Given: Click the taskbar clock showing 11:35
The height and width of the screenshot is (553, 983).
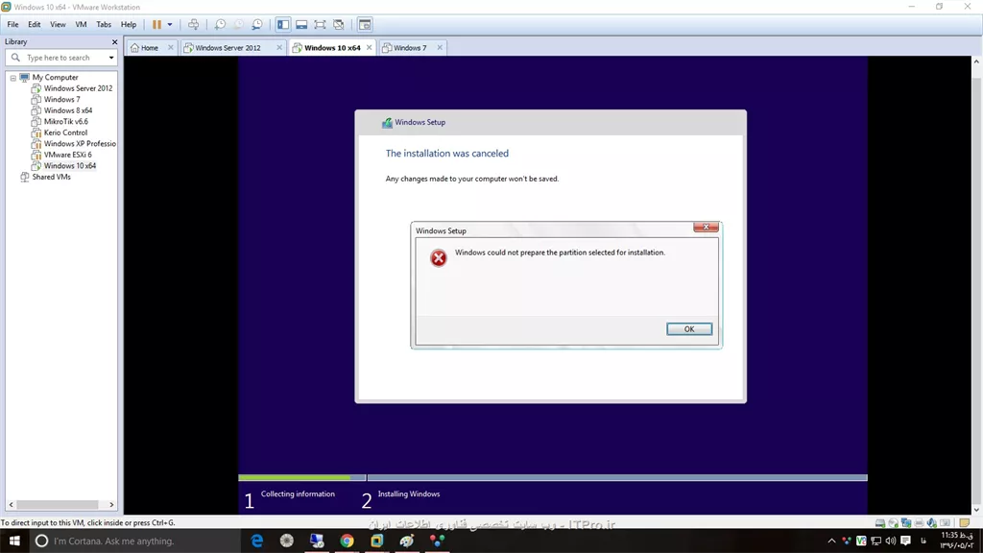Looking at the screenshot, I should tap(957, 541).
